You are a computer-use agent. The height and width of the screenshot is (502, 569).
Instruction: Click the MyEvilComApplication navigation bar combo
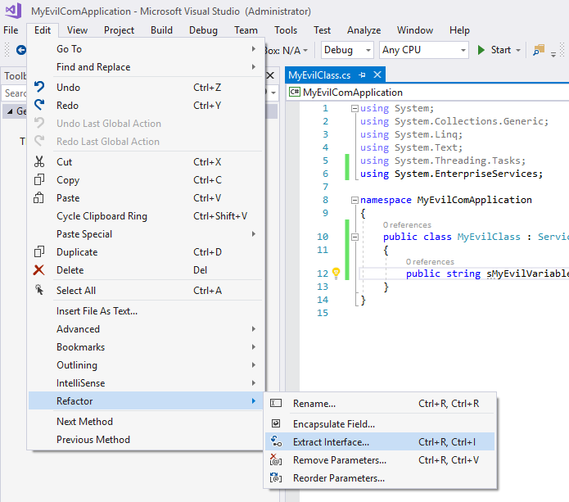(428, 93)
